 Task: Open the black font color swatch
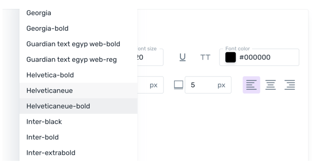[x=231, y=57]
